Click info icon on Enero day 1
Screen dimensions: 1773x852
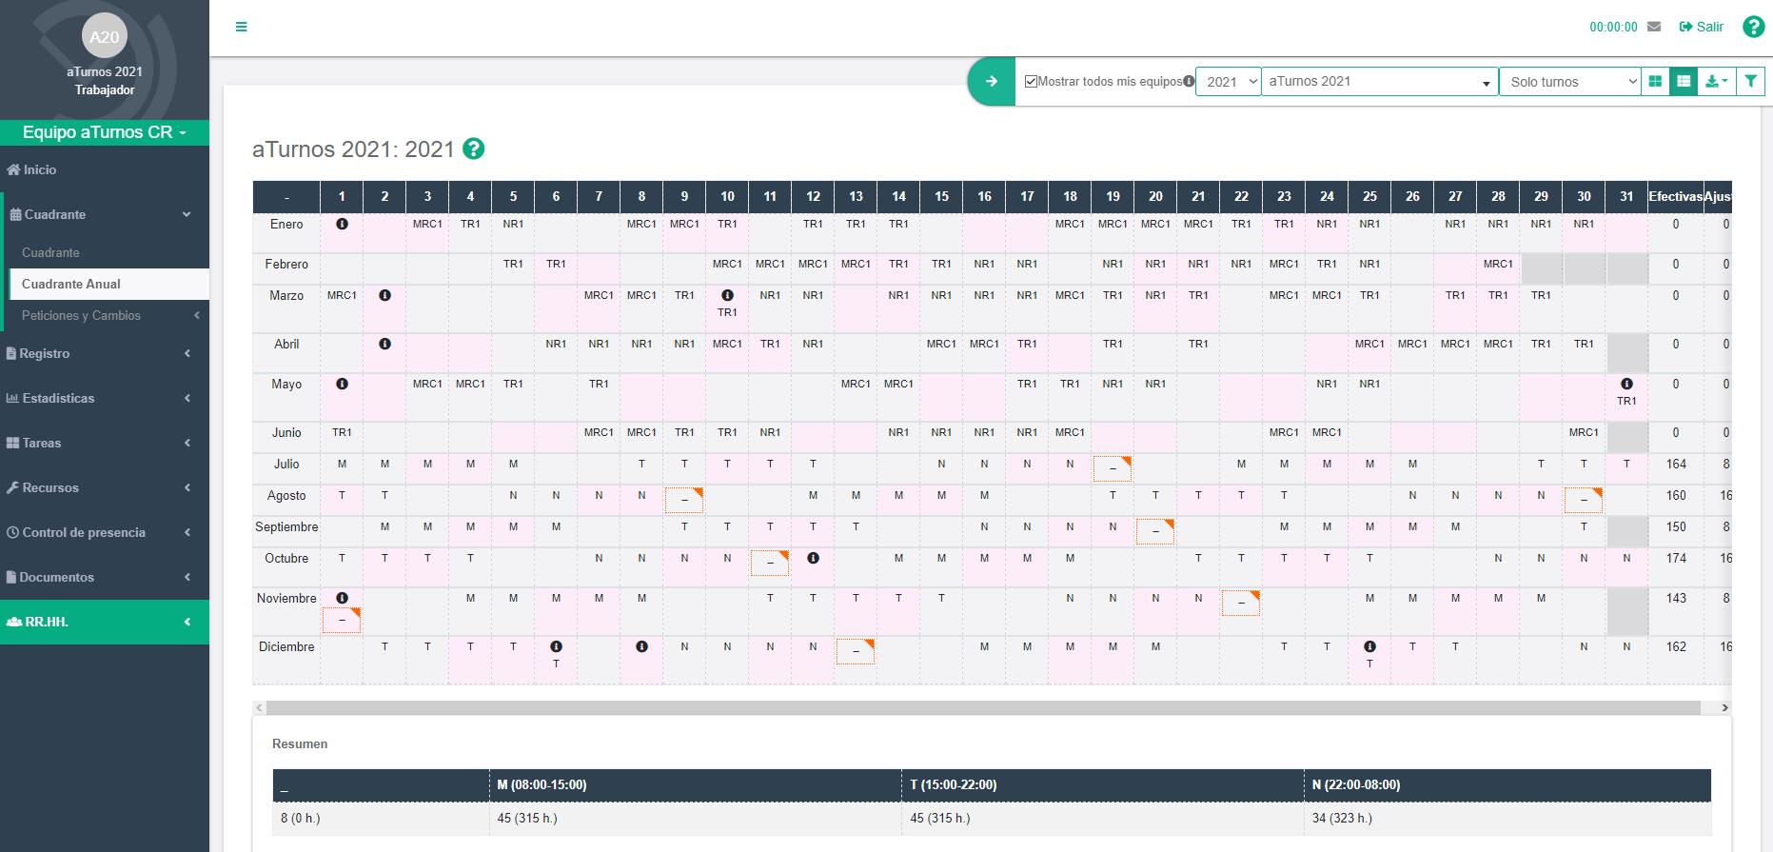342,224
